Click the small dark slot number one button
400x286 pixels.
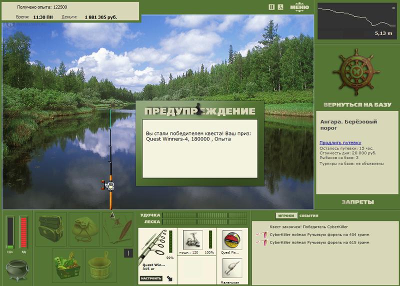coord(128,253)
